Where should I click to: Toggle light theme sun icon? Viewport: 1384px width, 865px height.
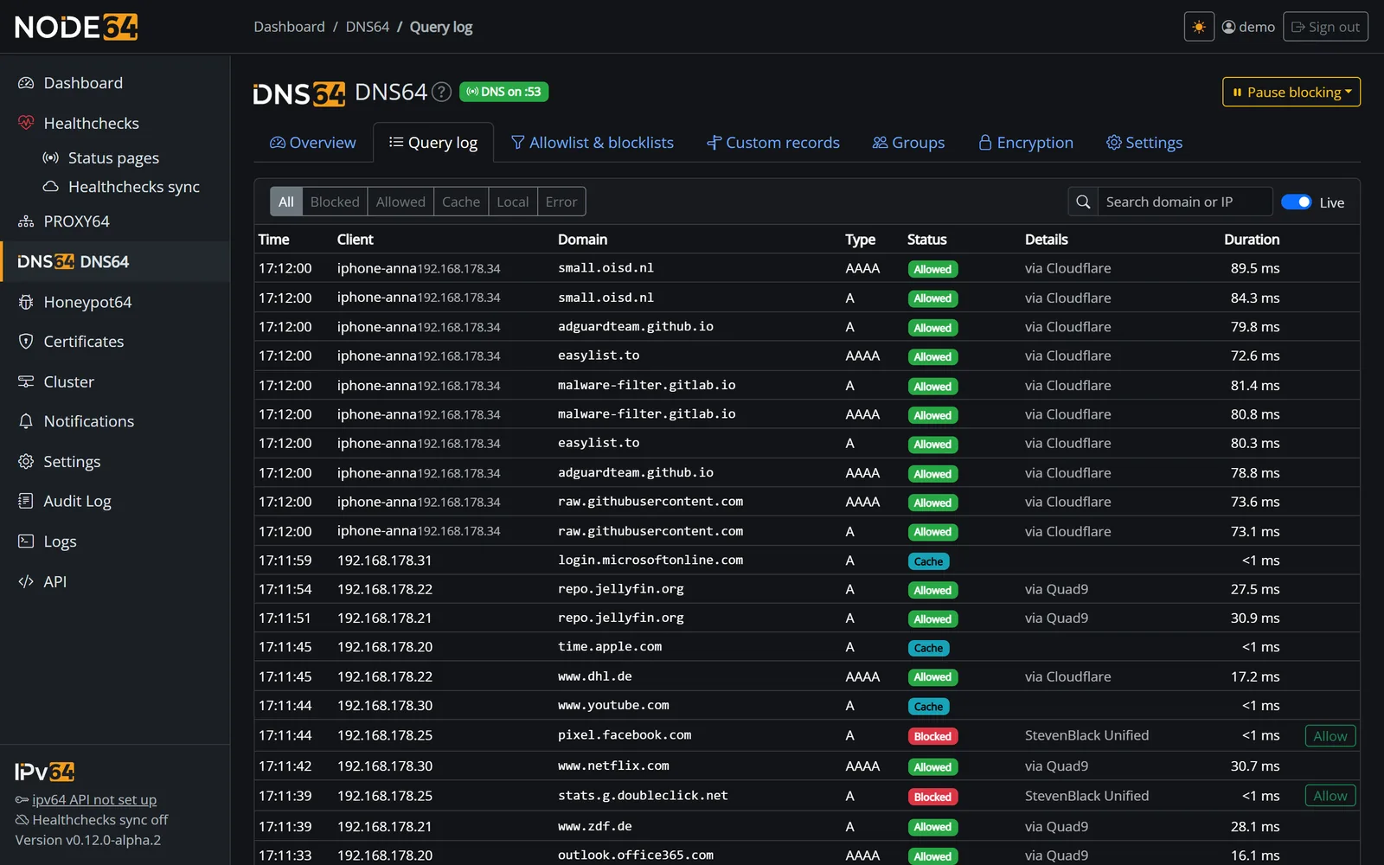pos(1199,27)
